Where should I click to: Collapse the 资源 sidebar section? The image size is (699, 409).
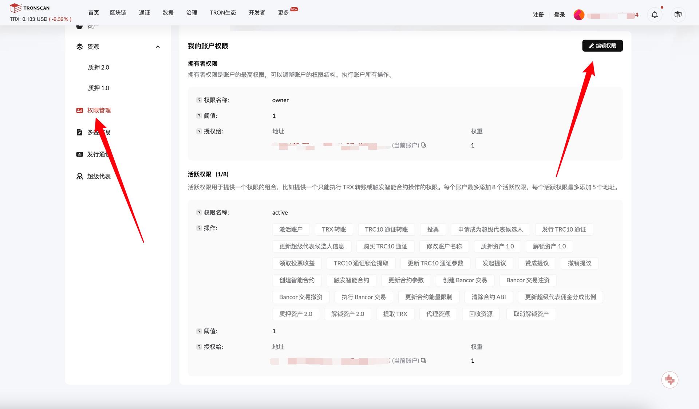(x=158, y=47)
